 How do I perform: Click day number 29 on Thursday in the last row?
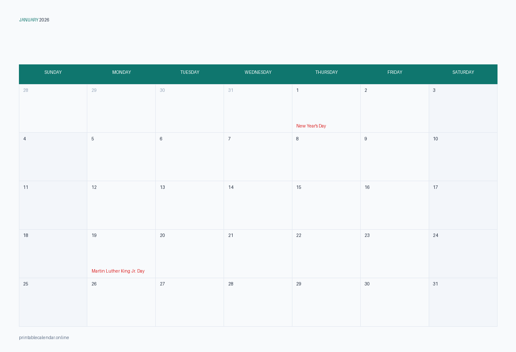tap(299, 284)
